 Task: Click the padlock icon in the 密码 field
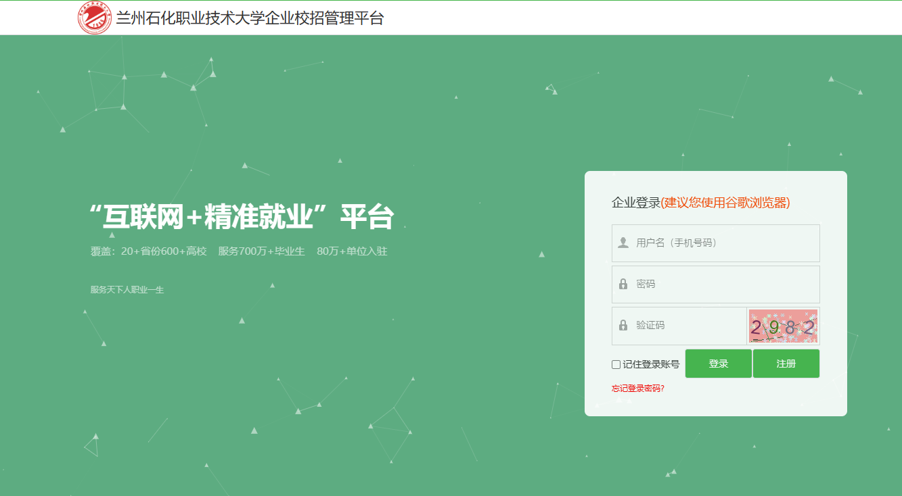click(623, 284)
